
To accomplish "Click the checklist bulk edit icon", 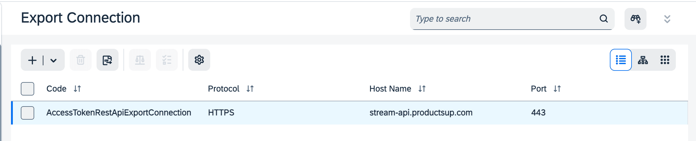I will click(x=167, y=60).
